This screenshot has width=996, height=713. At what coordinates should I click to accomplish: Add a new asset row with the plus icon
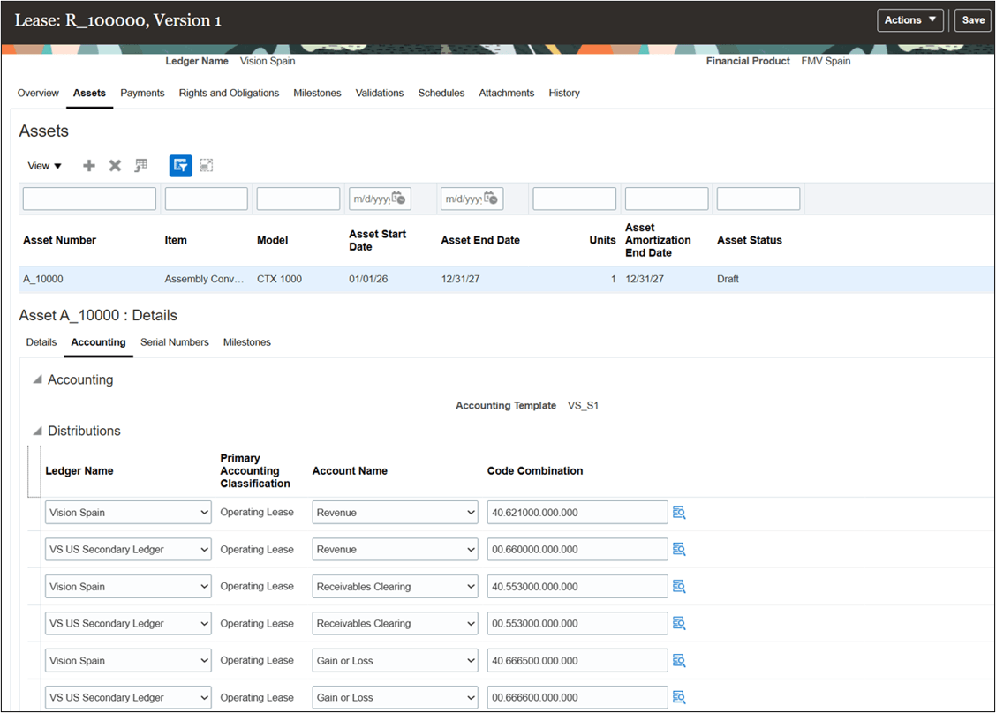88,165
